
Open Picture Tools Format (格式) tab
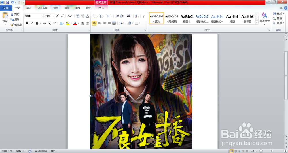[101, 8]
